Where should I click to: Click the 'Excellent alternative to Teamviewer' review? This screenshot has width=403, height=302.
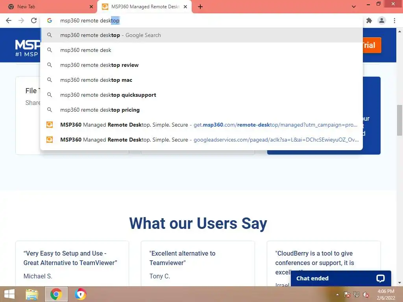click(x=182, y=258)
